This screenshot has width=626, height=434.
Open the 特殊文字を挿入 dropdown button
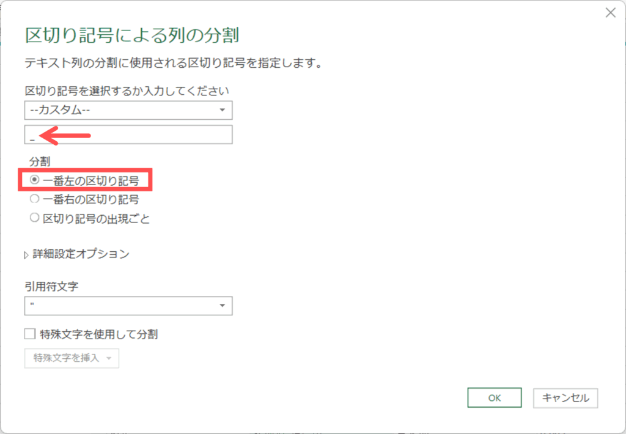[66, 358]
